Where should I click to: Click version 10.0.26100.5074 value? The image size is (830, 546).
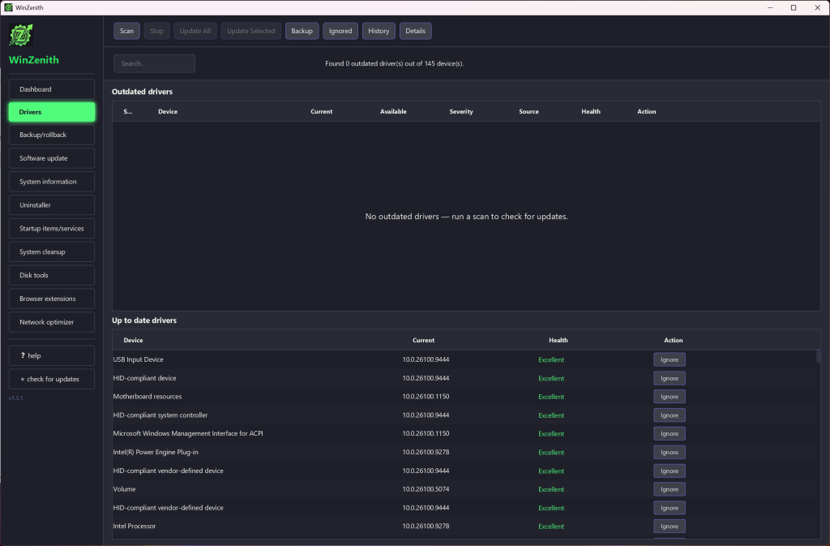pos(426,489)
